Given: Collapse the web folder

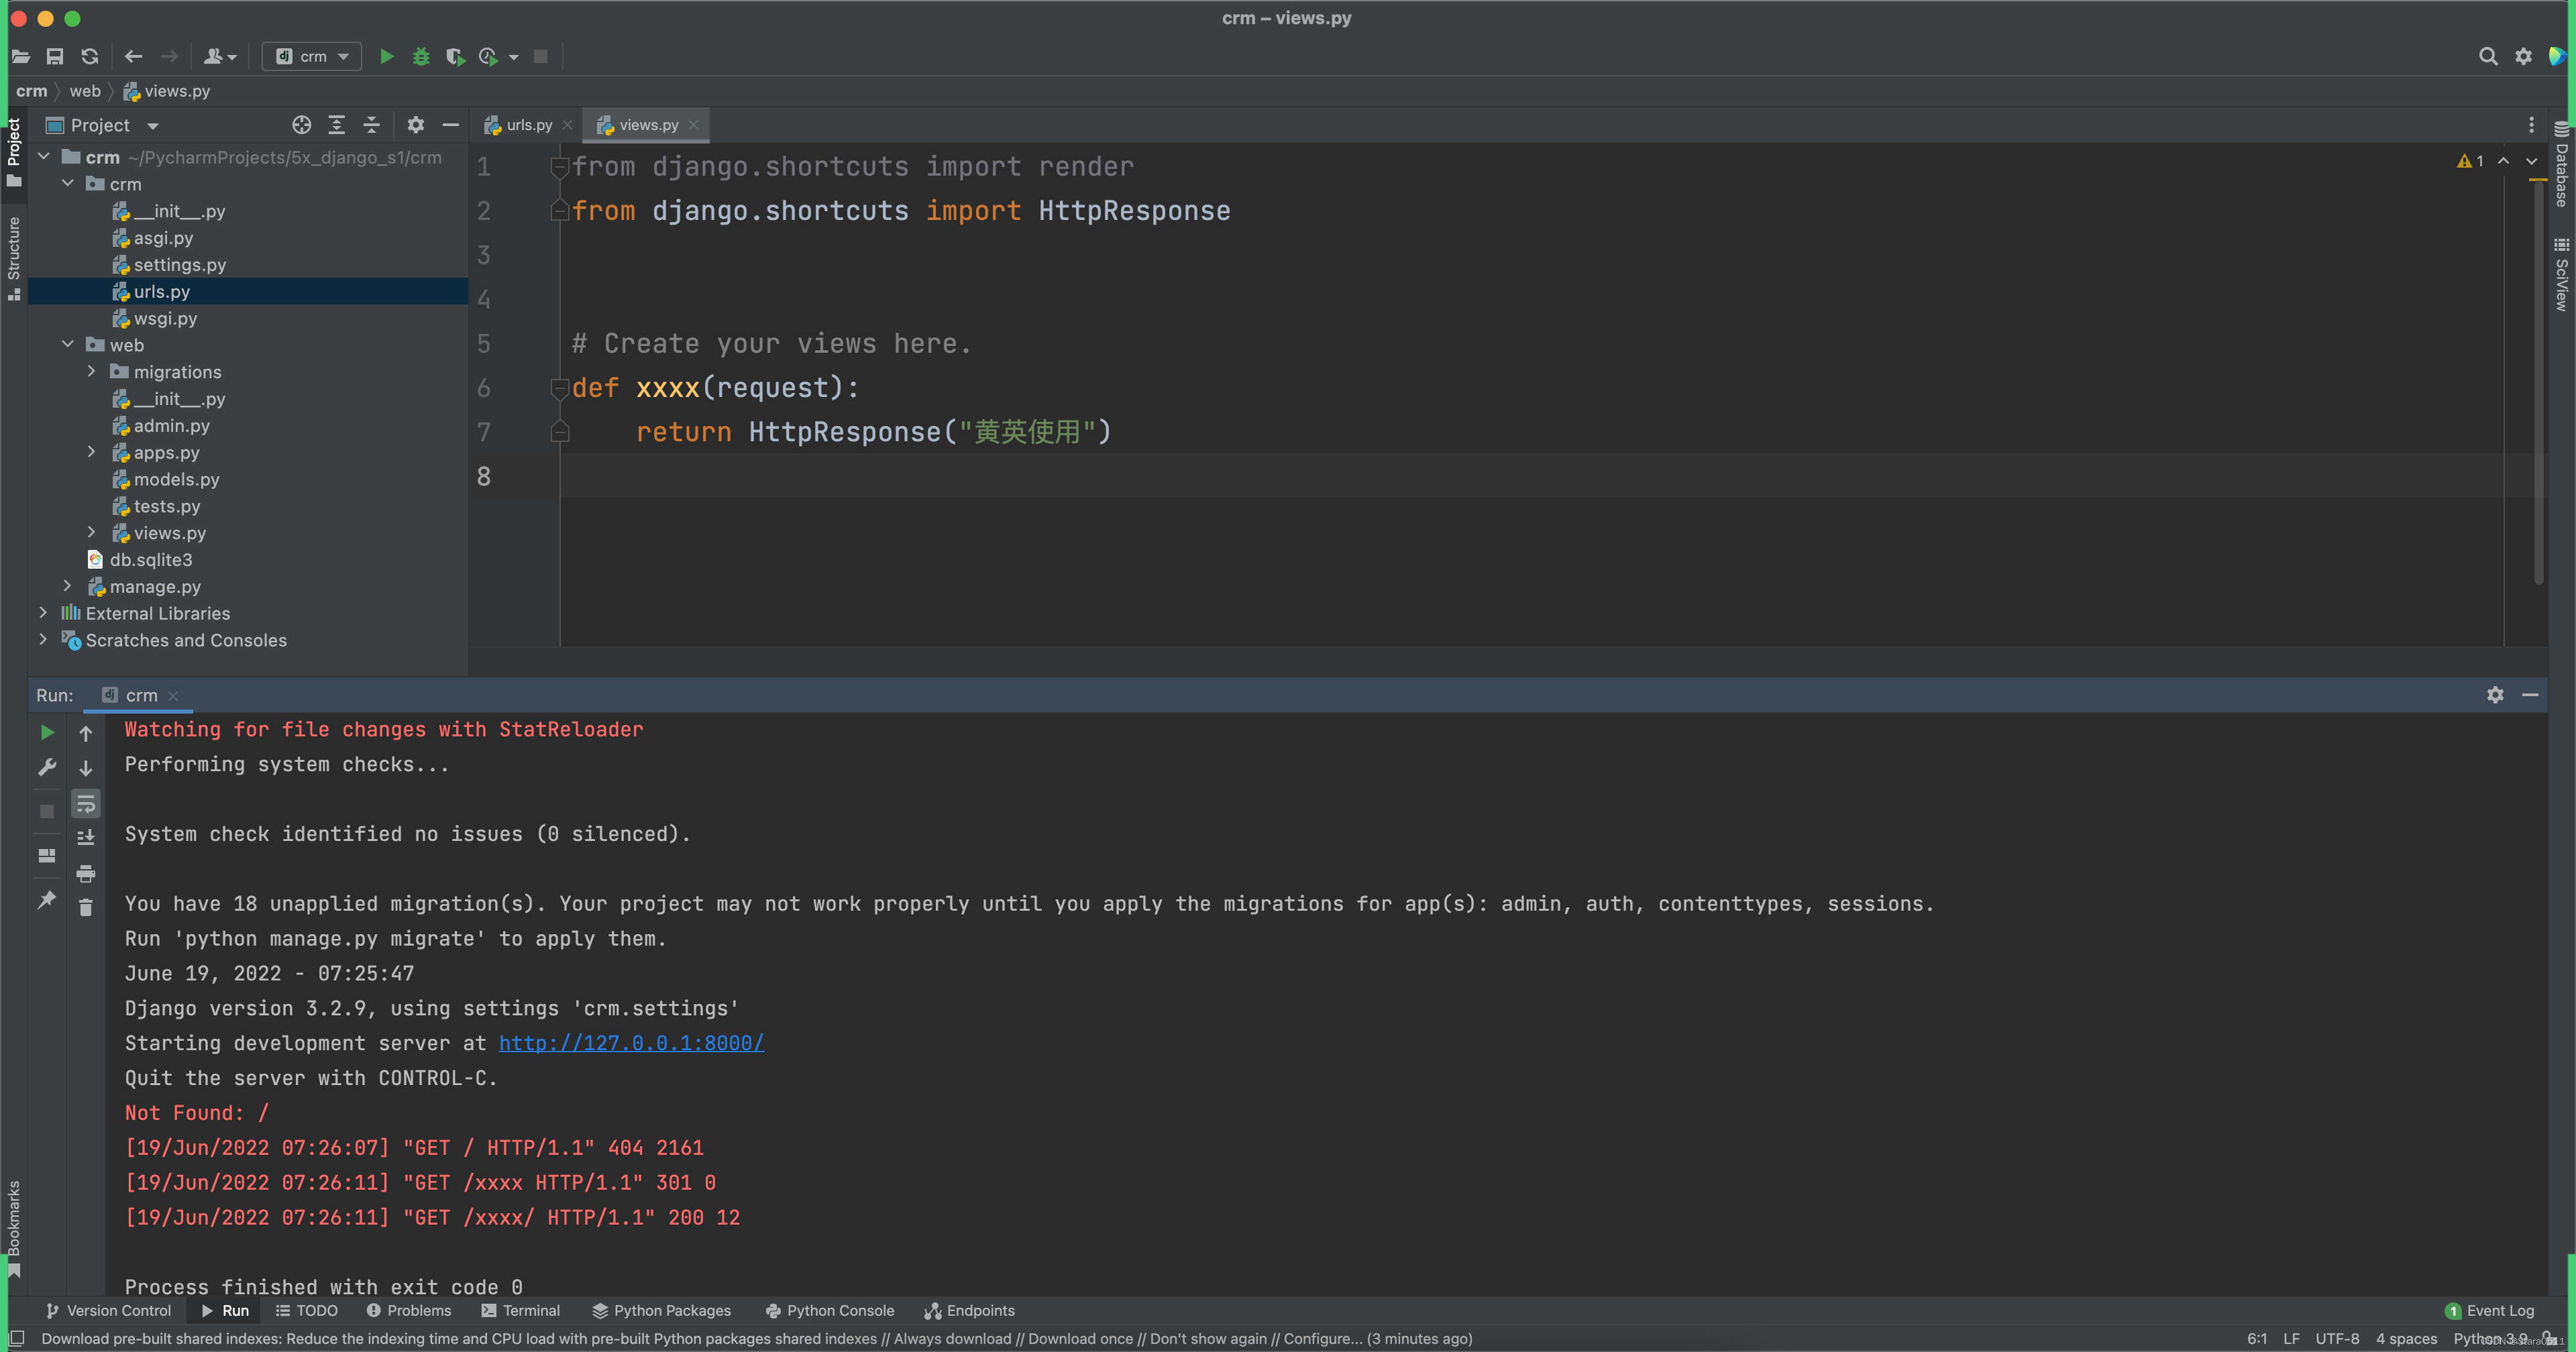Looking at the screenshot, I should click(68, 345).
